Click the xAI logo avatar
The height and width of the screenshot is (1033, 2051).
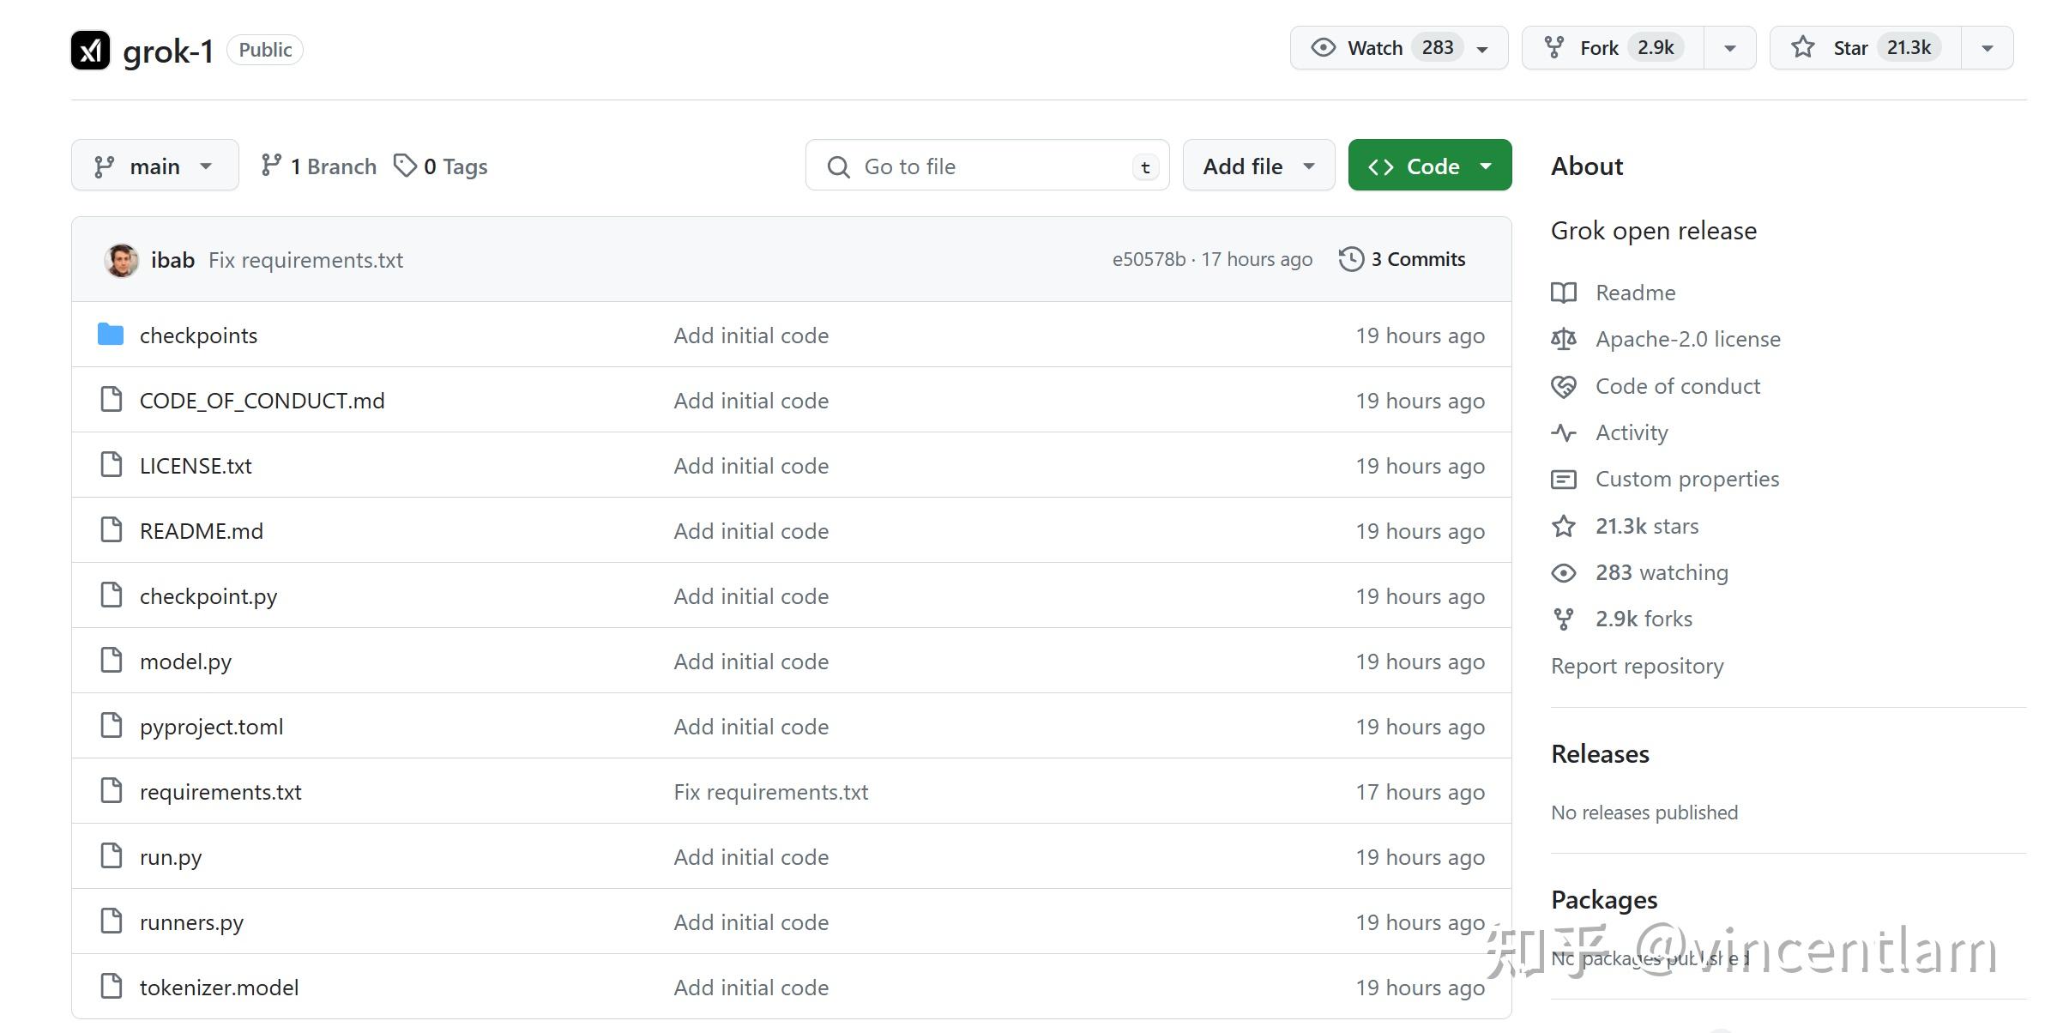point(90,50)
